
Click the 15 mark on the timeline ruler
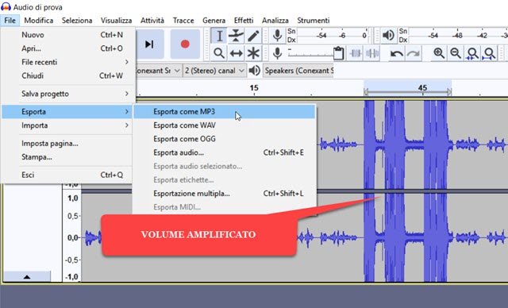pyautogui.click(x=254, y=88)
